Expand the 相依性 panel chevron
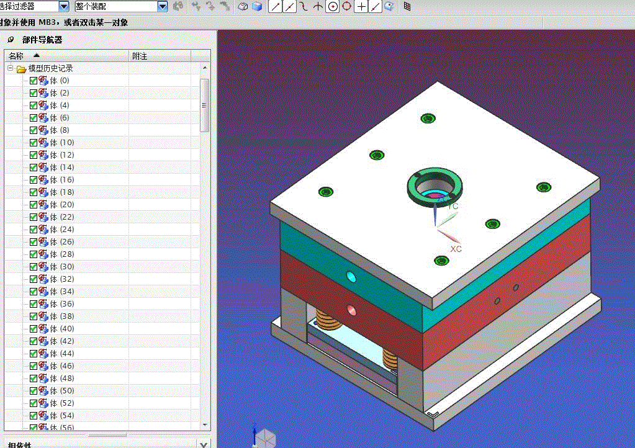The height and width of the screenshot is (448, 635). coord(203,444)
